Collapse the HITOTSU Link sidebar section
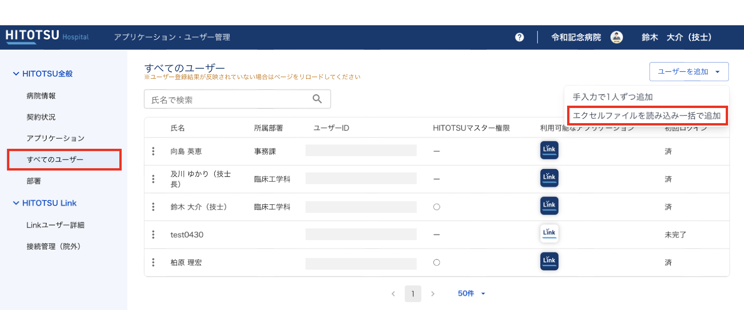 coord(16,203)
